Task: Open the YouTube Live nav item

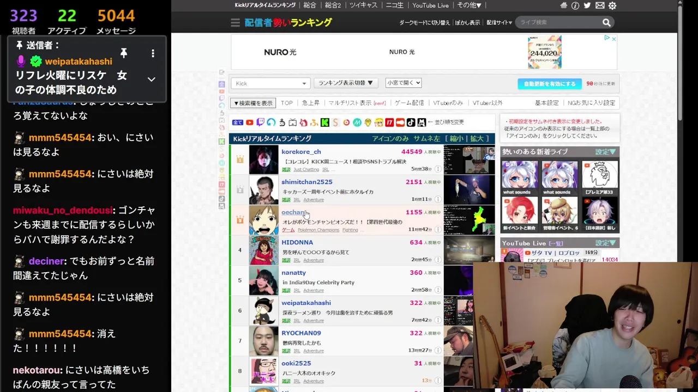Action: click(430, 5)
